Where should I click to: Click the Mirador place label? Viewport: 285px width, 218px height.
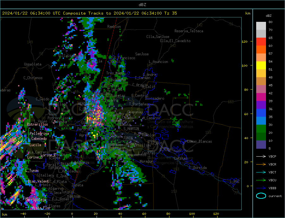pos(146,161)
